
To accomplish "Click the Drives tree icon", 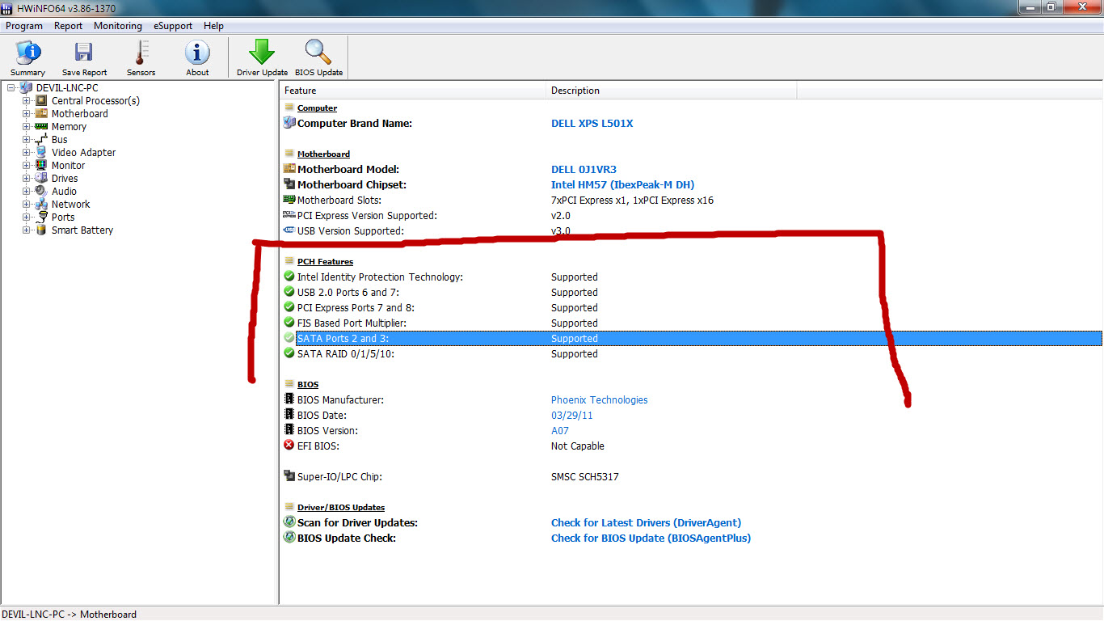I will coord(41,178).
